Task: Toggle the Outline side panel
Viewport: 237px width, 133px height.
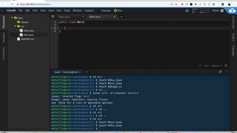Action: click(x=233, y=37)
